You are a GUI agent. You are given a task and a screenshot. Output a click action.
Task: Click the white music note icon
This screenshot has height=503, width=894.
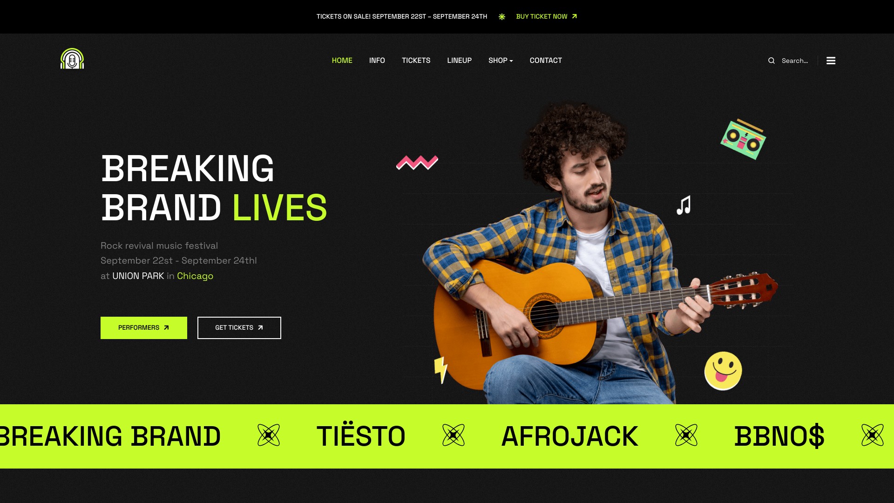[x=684, y=205]
